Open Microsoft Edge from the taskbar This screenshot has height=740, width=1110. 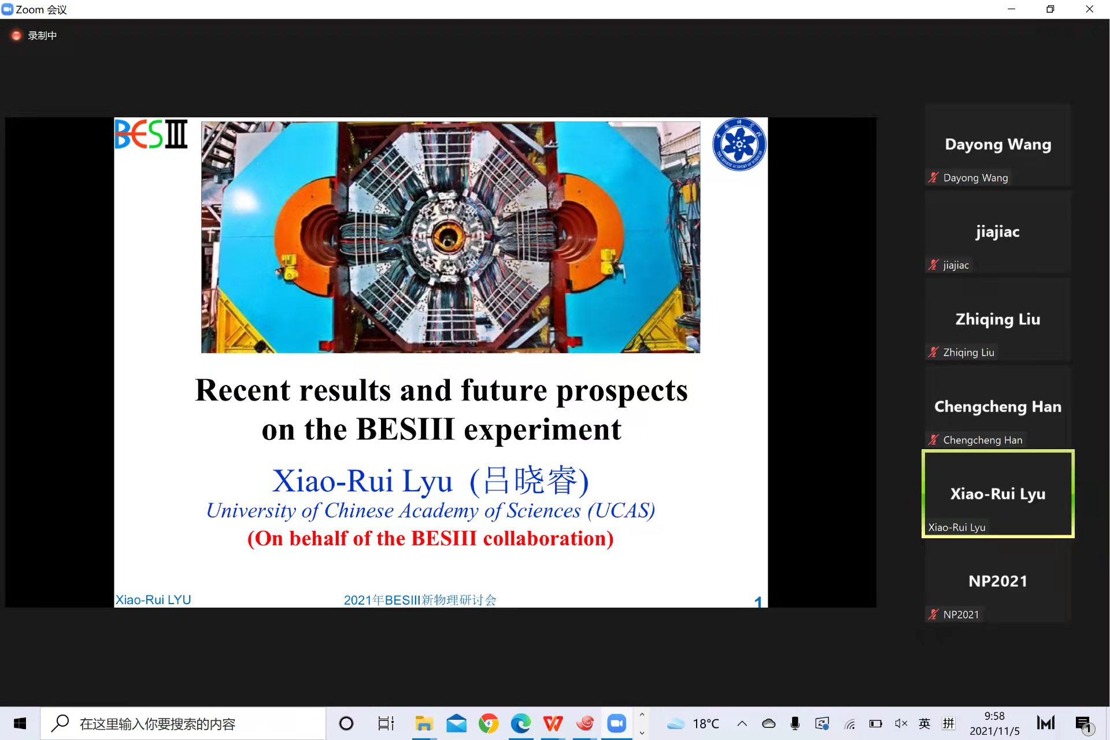[x=521, y=723]
